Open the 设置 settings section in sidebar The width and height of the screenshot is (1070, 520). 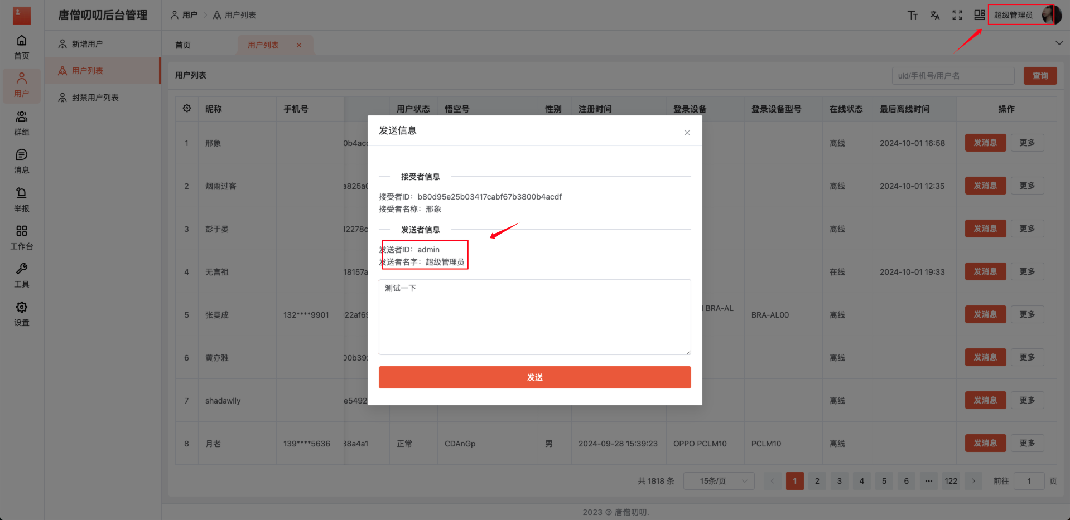point(21,314)
